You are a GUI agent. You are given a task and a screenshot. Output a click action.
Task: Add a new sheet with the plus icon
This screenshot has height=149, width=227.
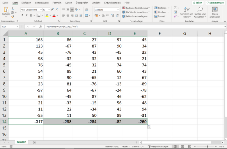click(34, 143)
